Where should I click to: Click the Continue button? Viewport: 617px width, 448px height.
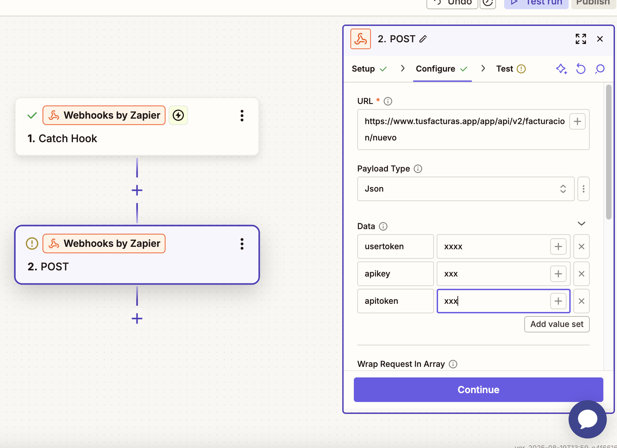478,389
